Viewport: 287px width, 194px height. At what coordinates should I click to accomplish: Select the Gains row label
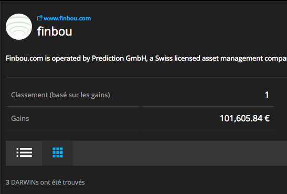(20, 119)
